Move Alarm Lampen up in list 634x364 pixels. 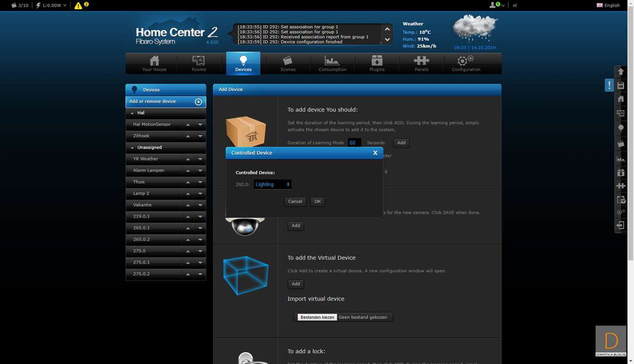click(x=188, y=171)
